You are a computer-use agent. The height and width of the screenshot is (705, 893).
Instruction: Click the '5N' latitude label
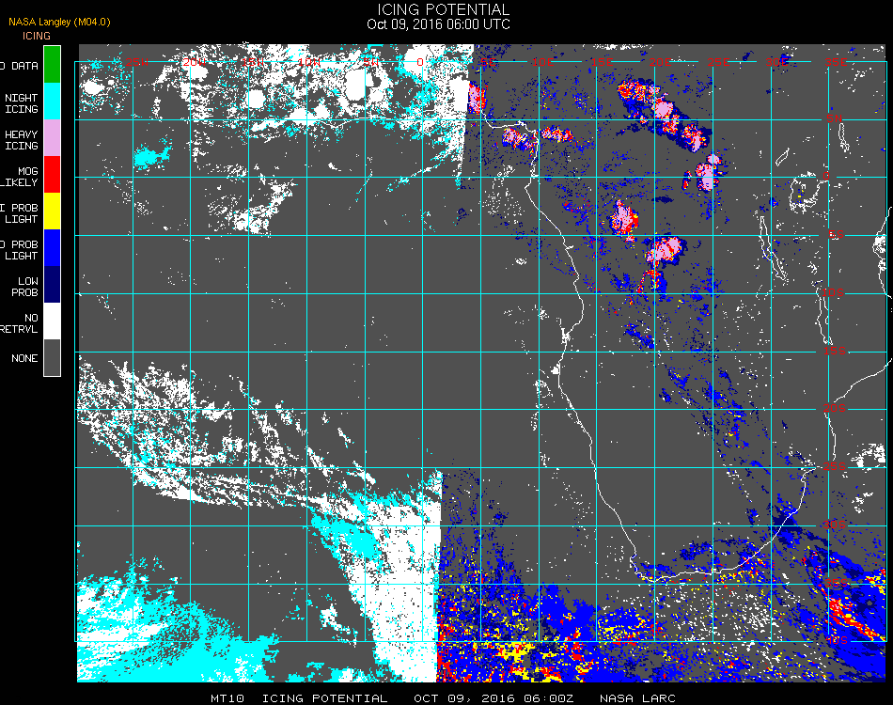(835, 118)
